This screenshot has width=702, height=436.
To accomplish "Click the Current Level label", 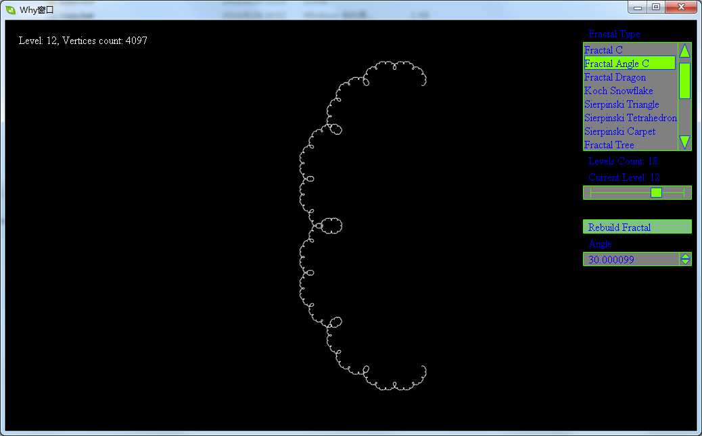I will [624, 177].
